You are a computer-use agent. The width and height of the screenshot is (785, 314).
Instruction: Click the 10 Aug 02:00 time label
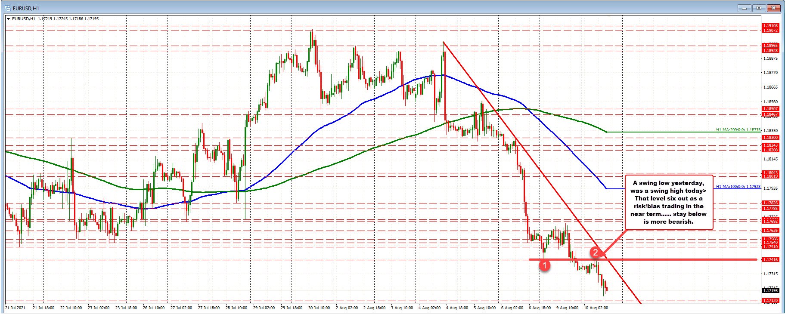point(596,308)
